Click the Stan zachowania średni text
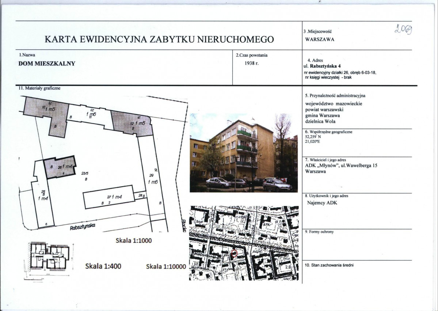 click(329, 265)
